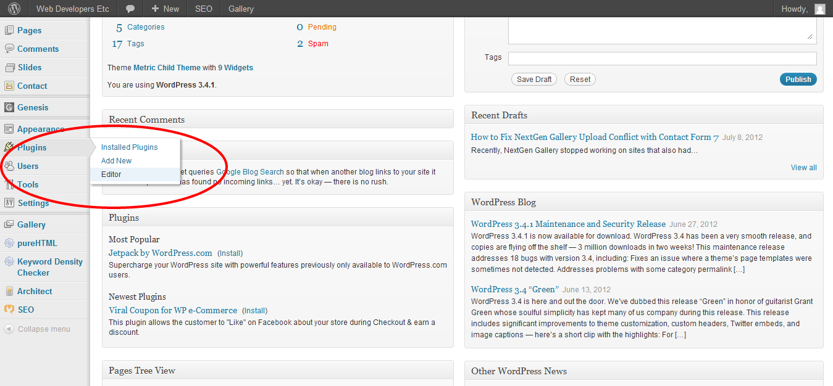
Task: Open the Web Developers Etc site menu
Action: (73, 9)
